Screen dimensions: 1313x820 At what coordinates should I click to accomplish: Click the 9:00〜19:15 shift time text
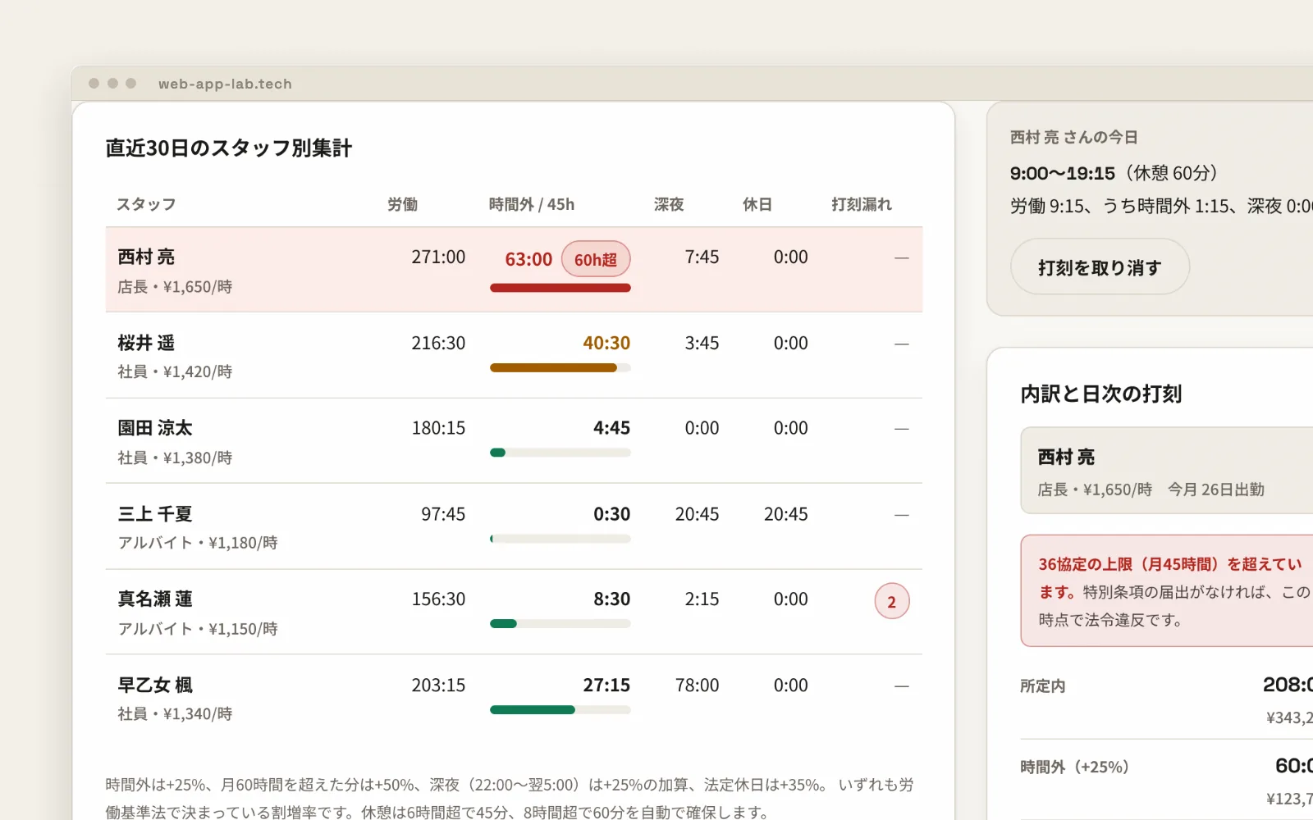coord(1063,173)
